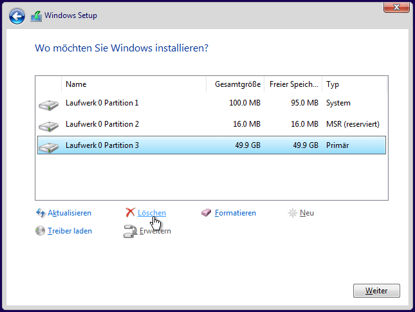Viewport: 415px width, 312px height.
Task: Click the Aktualisieren refresh arrows icon
Action: click(x=41, y=213)
